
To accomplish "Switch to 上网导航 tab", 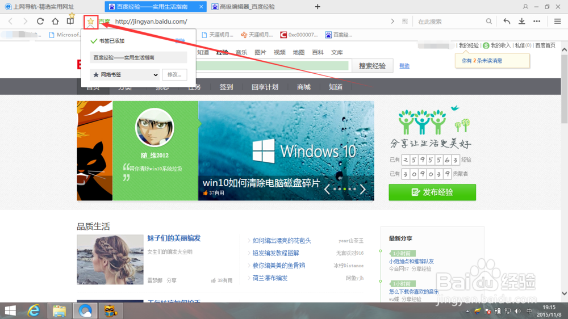I will [x=44, y=6].
